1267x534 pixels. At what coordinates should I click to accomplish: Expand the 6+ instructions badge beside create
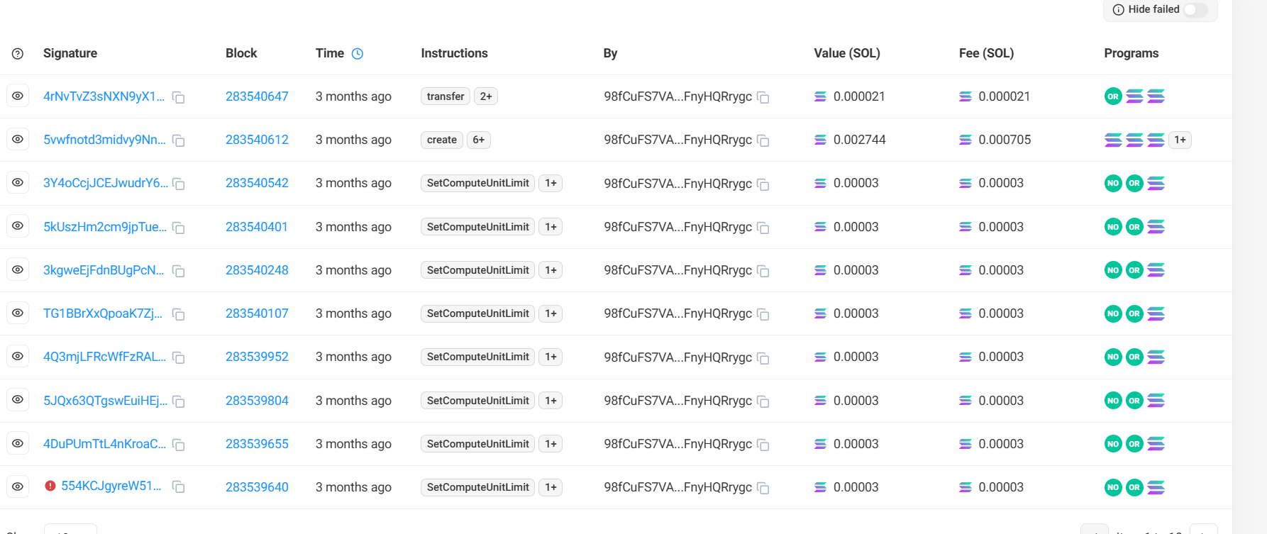479,140
